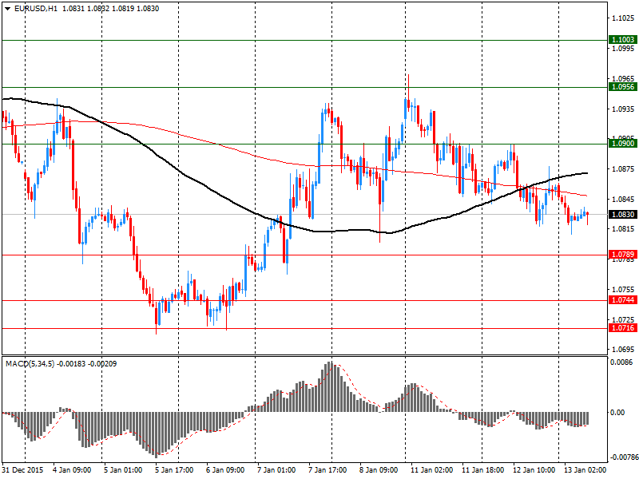This screenshot has height=479, width=639.
Task: Click the red 1.0716 support price label
Action: pos(623,328)
